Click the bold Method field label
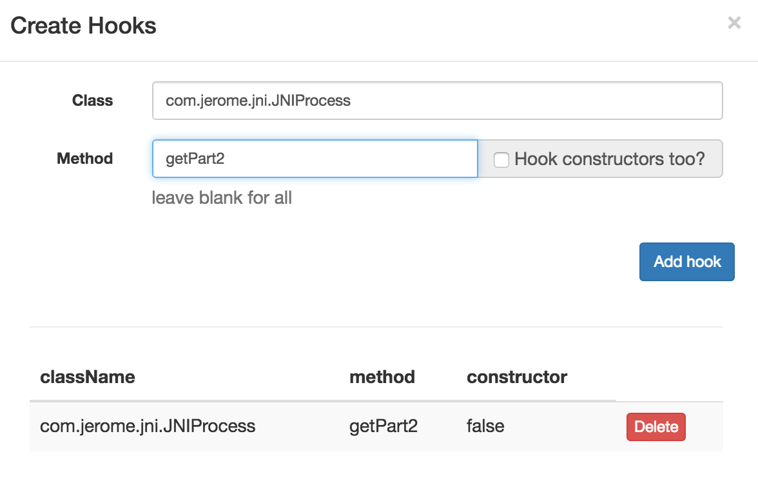 (84, 159)
